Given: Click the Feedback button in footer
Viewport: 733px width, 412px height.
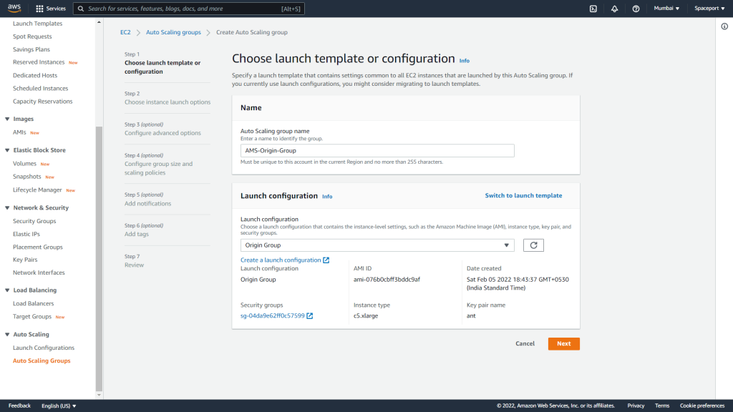Looking at the screenshot, I should point(19,406).
